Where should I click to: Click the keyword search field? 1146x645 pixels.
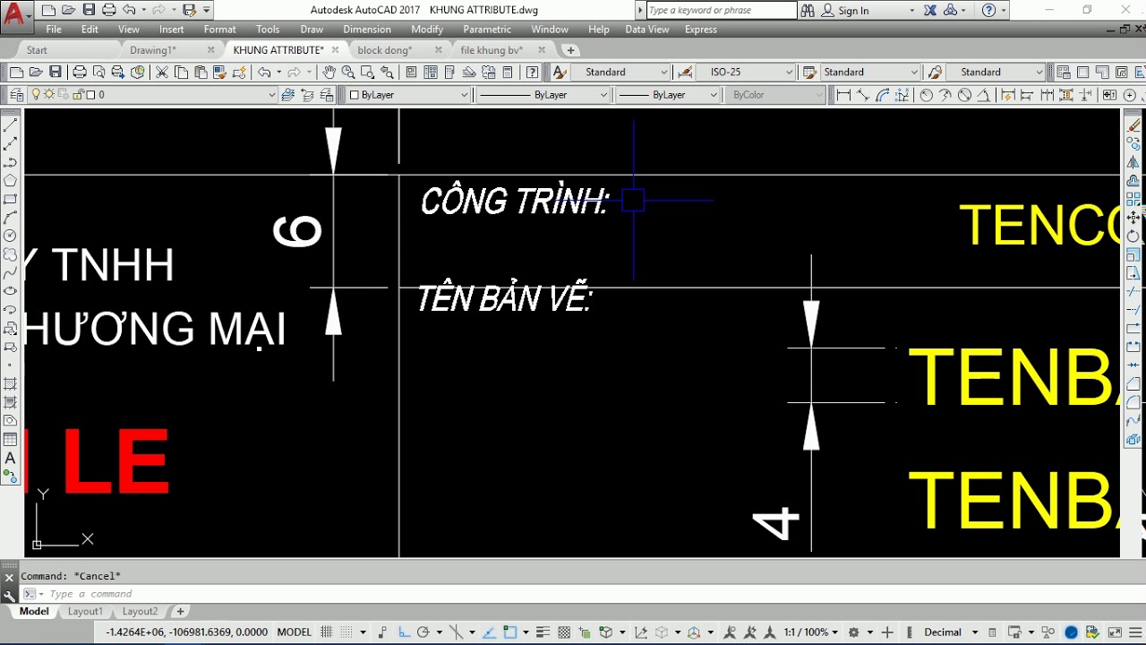[x=721, y=10]
